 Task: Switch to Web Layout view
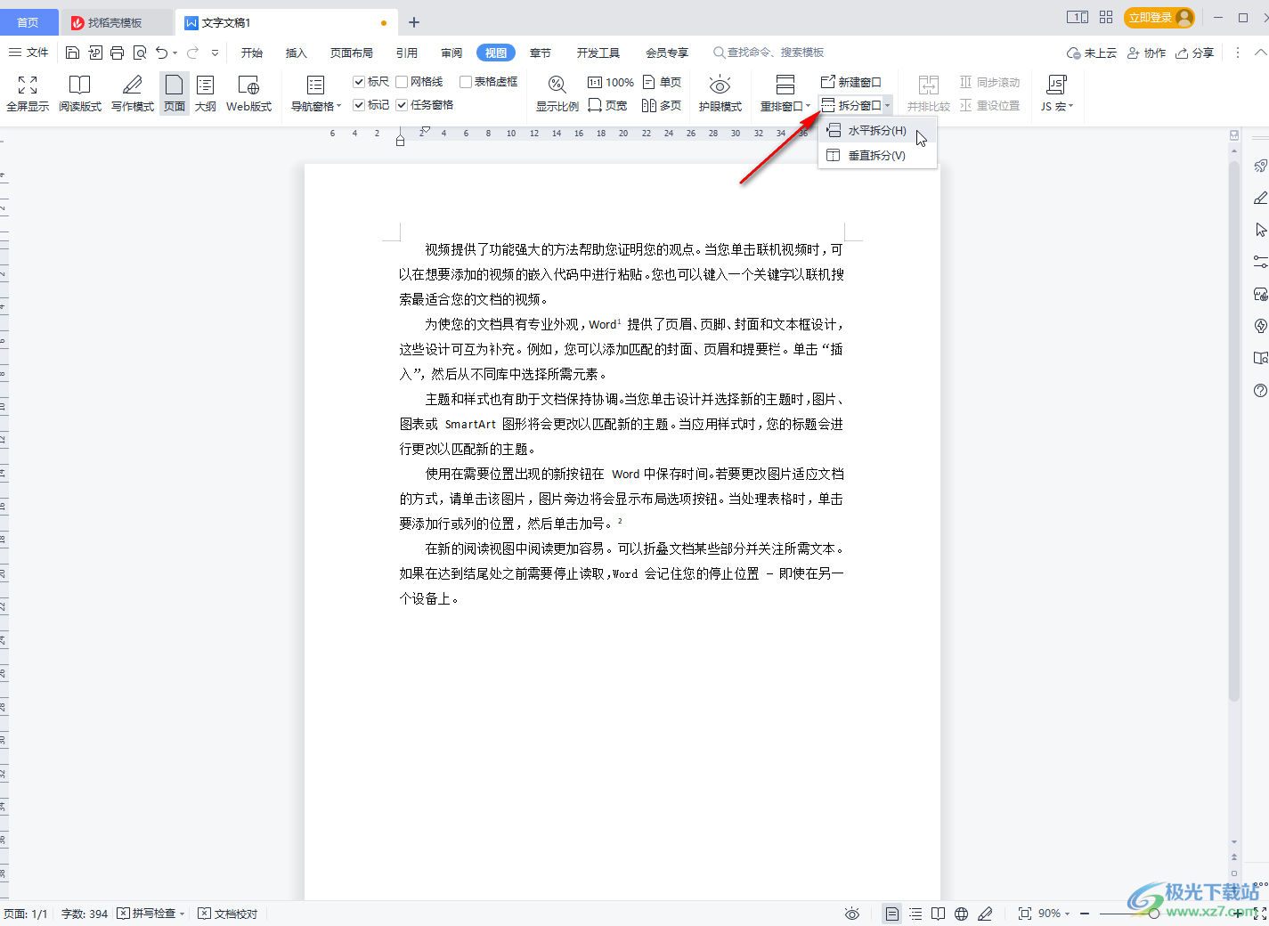click(248, 93)
